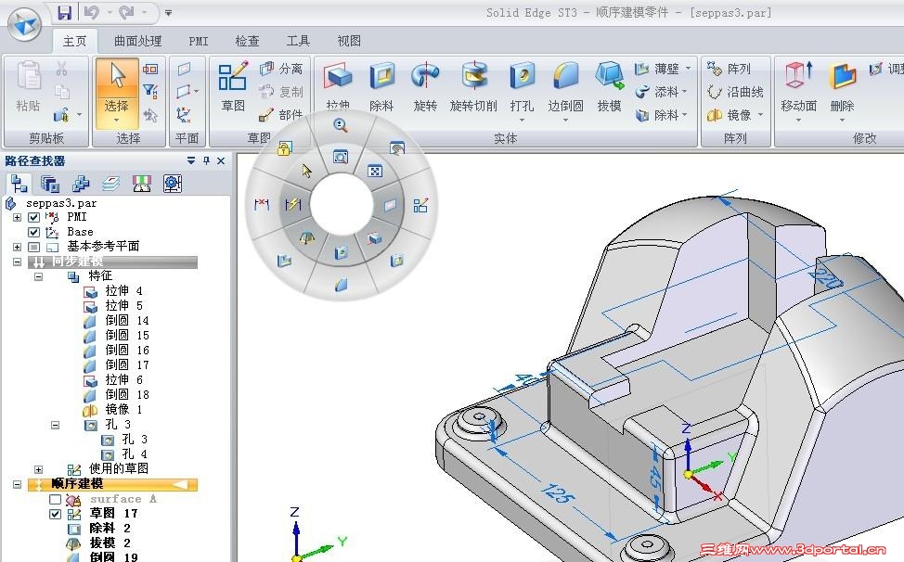The image size is (904, 562).
Task: Undo the last action in quick access toolbar
Action: pyautogui.click(x=91, y=12)
